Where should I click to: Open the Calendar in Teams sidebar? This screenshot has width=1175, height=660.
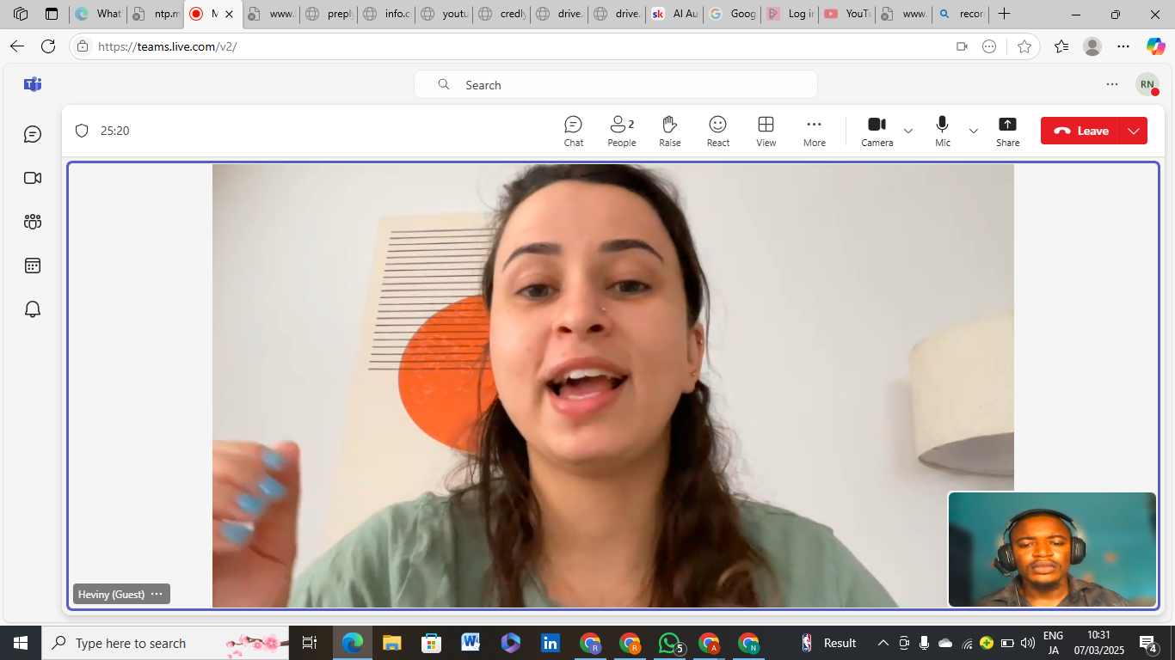(33, 266)
